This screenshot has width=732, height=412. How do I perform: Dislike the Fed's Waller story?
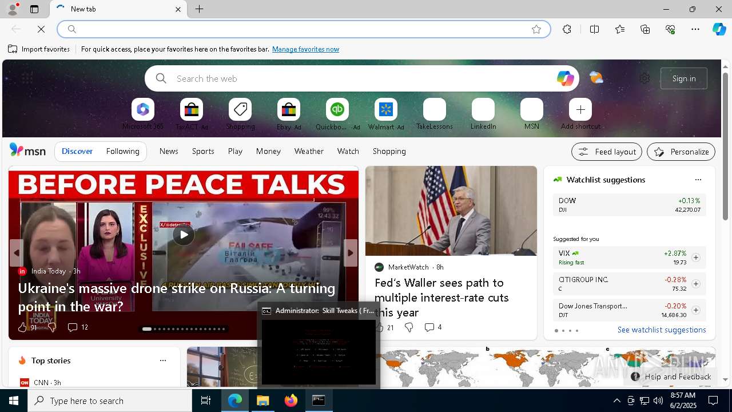(408, 327)
